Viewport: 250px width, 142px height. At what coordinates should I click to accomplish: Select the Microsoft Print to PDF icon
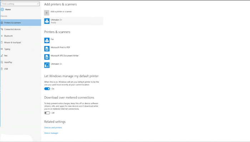pyautogui.click(x=47, y=49)
